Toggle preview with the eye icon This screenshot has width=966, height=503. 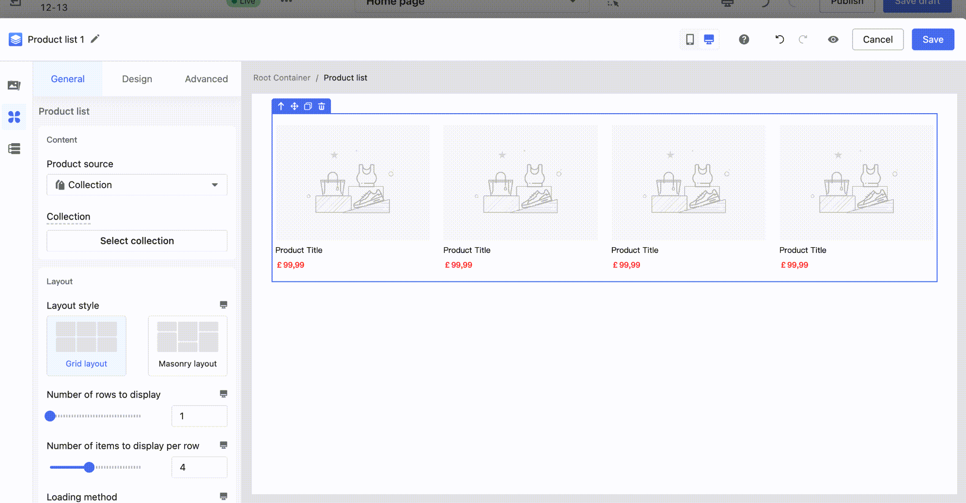833,39
